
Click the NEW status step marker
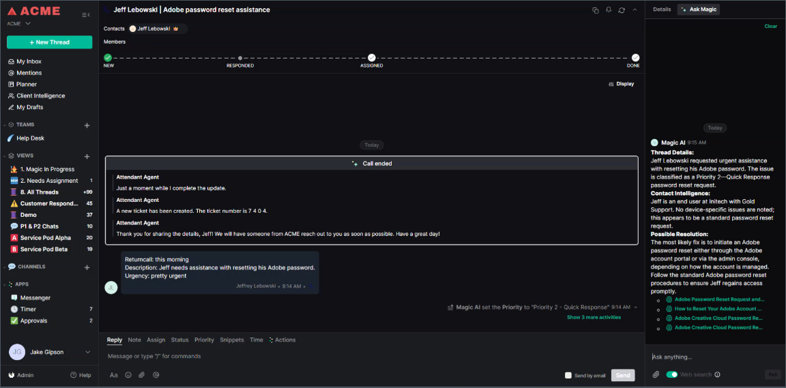tap(108, 58)
